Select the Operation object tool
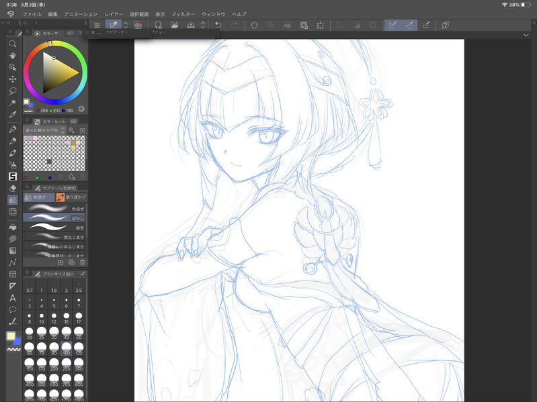The width and height of the screenshot is (537, 402). coord(13,67)
